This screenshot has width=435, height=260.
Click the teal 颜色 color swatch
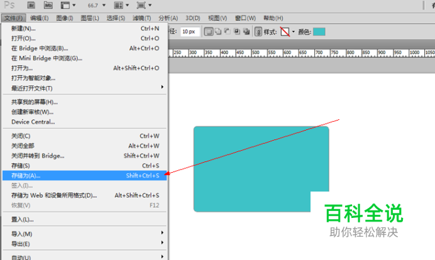pos(319,31)
